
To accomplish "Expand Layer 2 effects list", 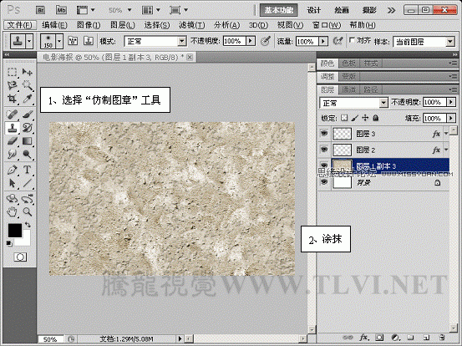I will [446, 150].
